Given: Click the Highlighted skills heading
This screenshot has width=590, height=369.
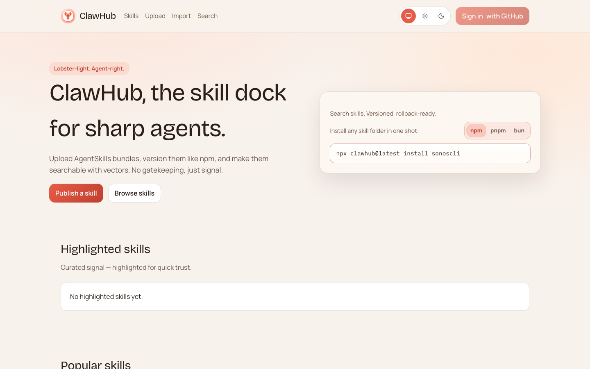Looking at the screenshot, I should (105, 249).
